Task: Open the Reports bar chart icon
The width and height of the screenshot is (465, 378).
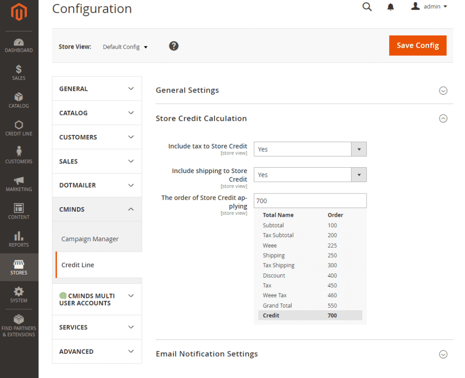Action: [x=19, y=239]
